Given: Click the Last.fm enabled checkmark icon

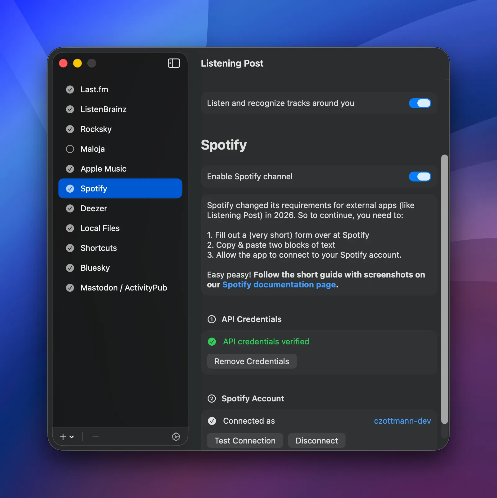Looking at the screenshot, I should (70, 90).
